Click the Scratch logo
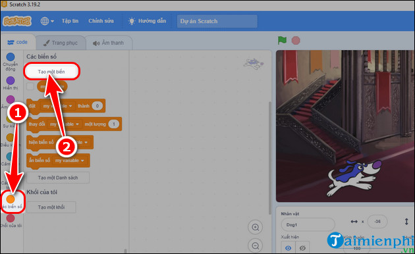415x254 pixels. click(17, 21)
